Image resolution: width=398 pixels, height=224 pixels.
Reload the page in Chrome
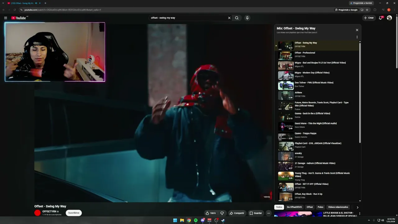tap(15, 10)
